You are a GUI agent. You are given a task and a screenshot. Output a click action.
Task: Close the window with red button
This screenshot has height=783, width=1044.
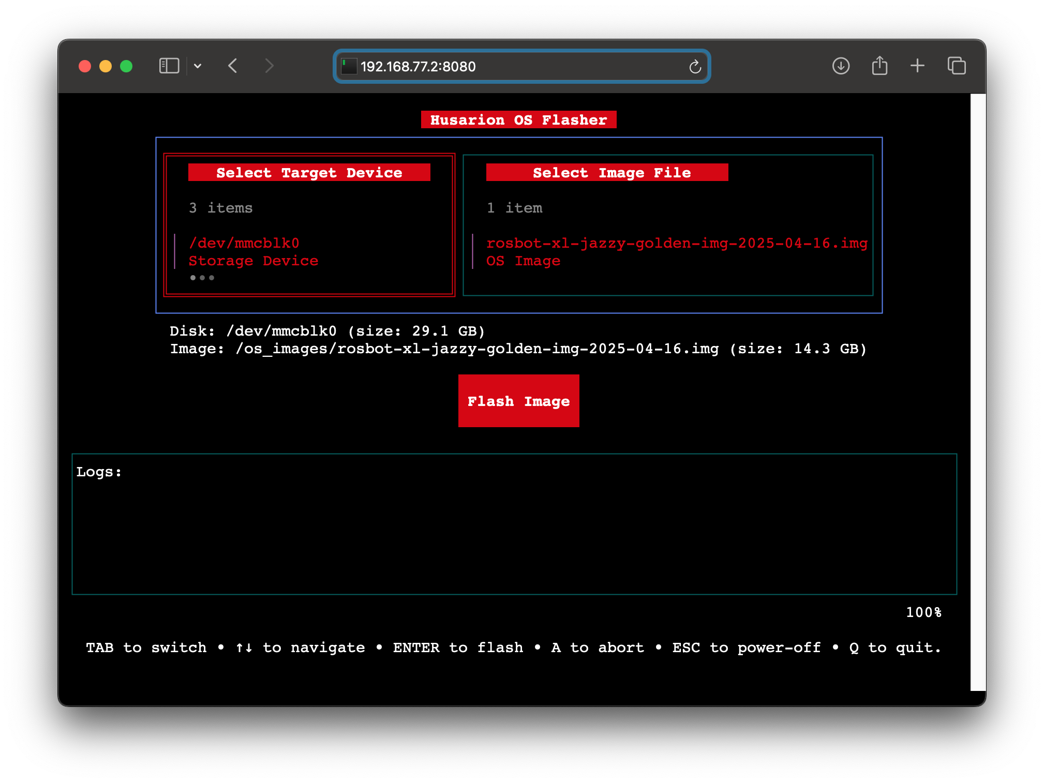point(85,66)
